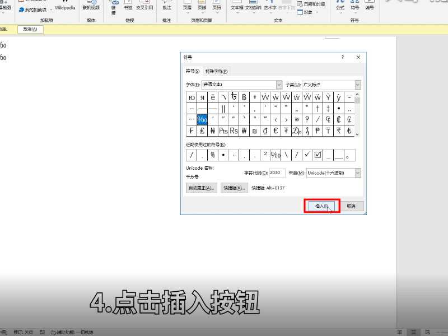Open the 字体 font dropdown
Viewport: 448px width, 336px height.
click(279, 84)
